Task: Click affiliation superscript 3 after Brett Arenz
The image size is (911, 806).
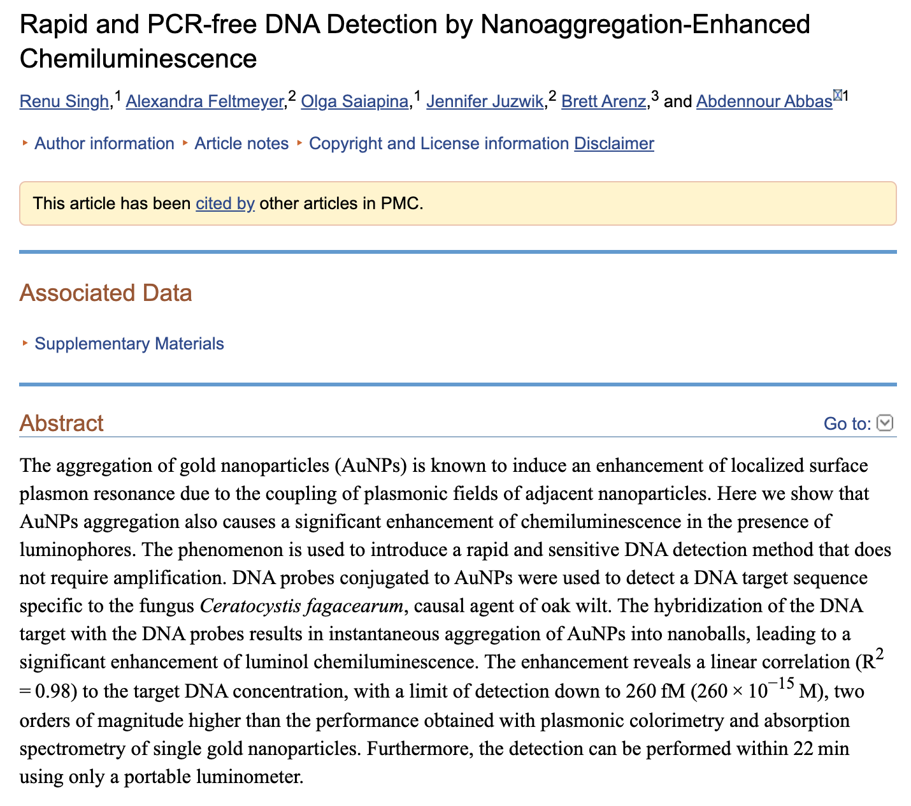Action: pos(654,94)
